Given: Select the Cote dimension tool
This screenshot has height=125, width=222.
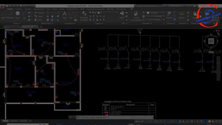Looking at the screenshot, I should click(71, 15).
